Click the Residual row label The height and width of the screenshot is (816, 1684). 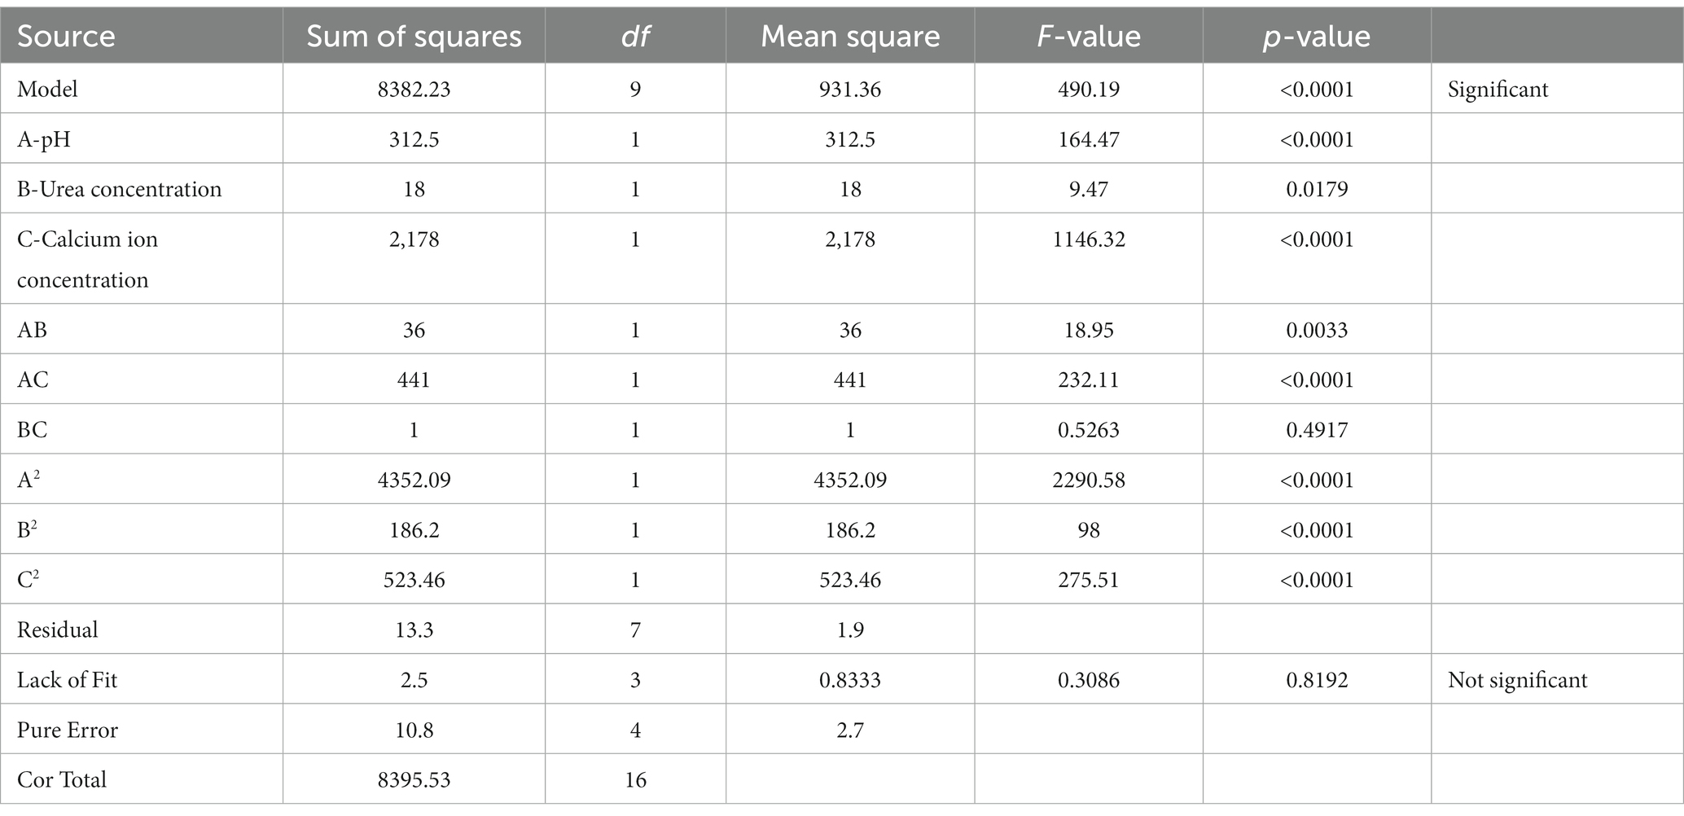[x=58, y=630]
